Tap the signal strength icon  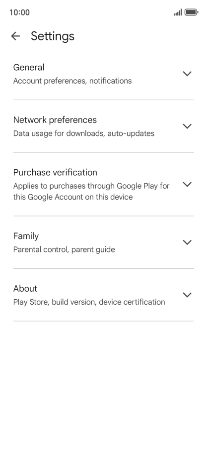click(x=178, y=12)
